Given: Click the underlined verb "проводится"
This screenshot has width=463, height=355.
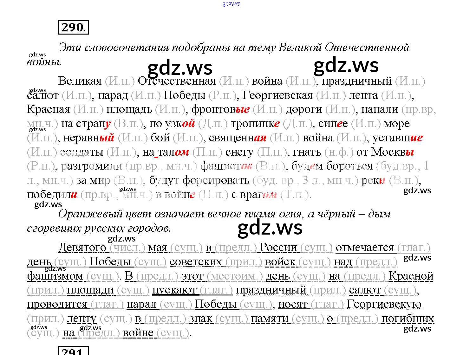Looking at the screenshot, I should (x=57, y=304).
